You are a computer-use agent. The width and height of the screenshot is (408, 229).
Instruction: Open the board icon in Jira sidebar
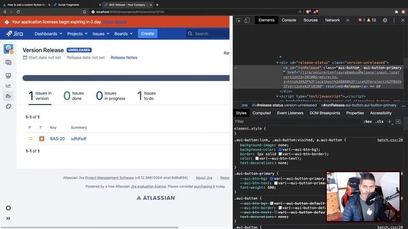(x=8, y=62)
